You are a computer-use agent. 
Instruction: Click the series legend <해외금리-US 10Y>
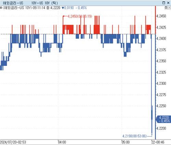point(17,8)
